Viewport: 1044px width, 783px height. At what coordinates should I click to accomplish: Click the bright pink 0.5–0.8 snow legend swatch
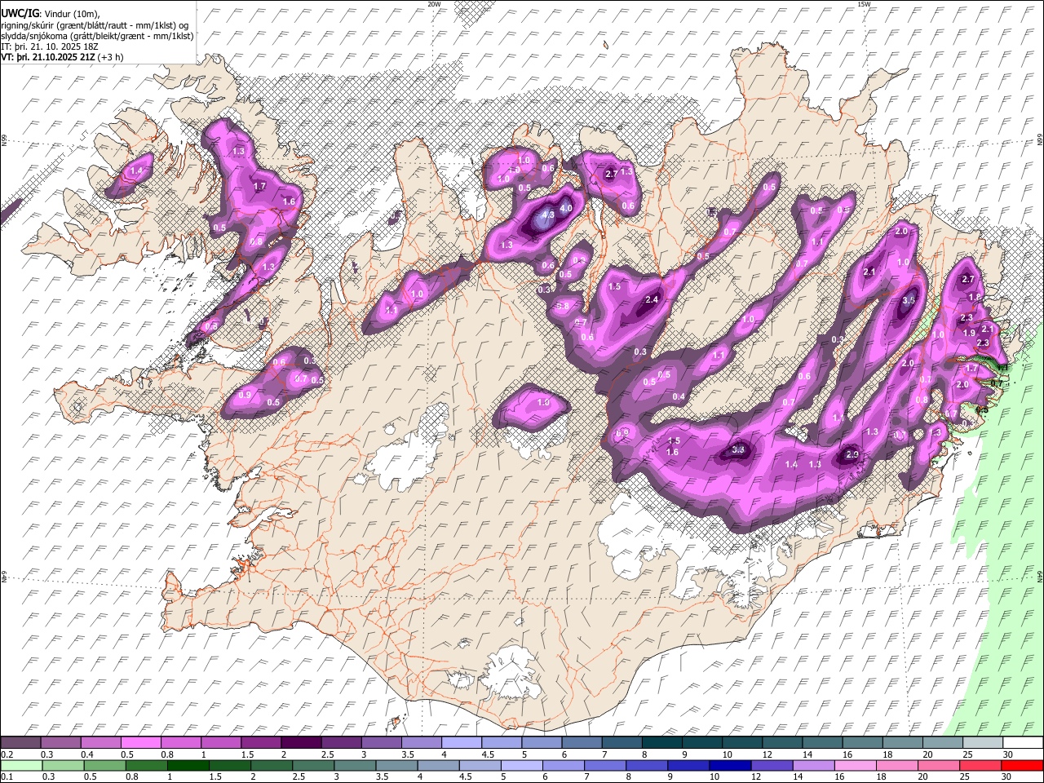(141, 742)
